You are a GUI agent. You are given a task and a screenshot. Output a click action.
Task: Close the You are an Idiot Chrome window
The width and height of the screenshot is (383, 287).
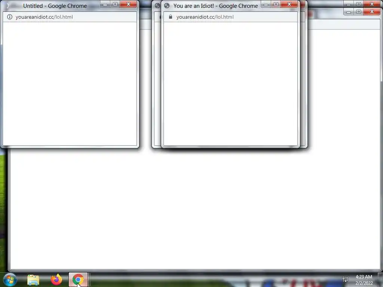coord(289,4)
